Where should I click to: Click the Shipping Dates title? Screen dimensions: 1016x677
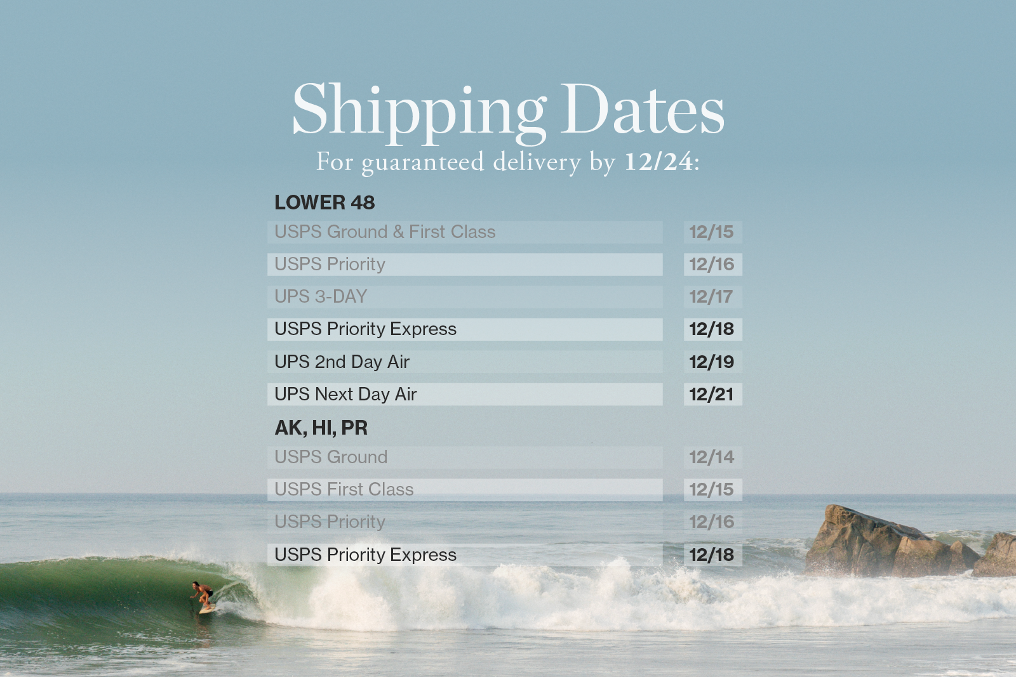tap(508, 110)
